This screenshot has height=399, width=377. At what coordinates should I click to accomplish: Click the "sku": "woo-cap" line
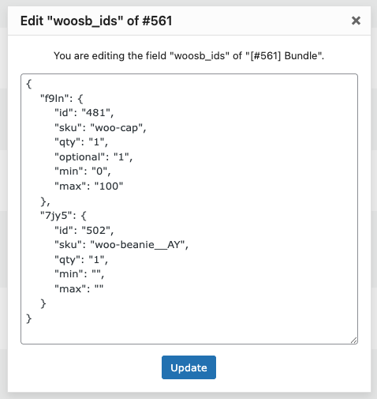(100, 128)
